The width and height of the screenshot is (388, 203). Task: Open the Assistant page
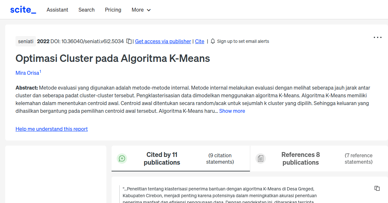[57, 10]
